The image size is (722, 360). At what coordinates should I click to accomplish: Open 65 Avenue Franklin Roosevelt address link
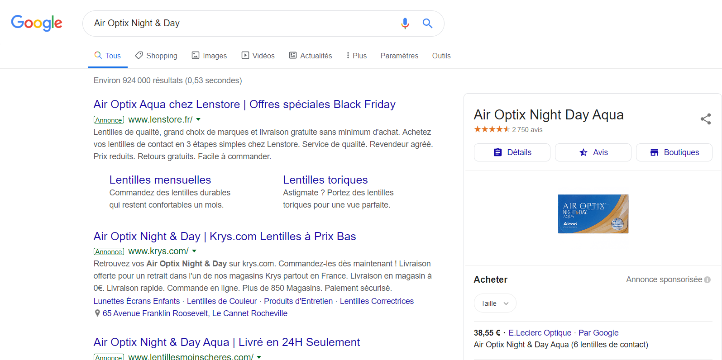pyautogui.click(x=195, y=313)
